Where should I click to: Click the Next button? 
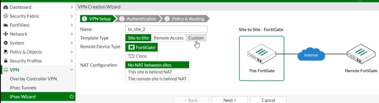[230, 100]
